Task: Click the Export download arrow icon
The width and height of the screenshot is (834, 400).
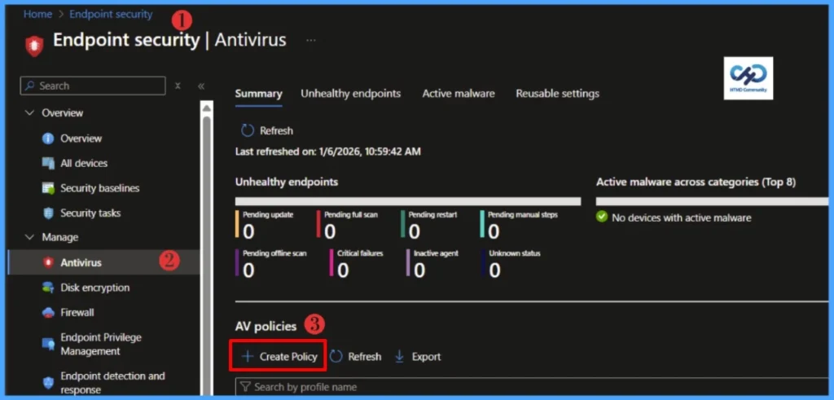Action: pos(399,357)
